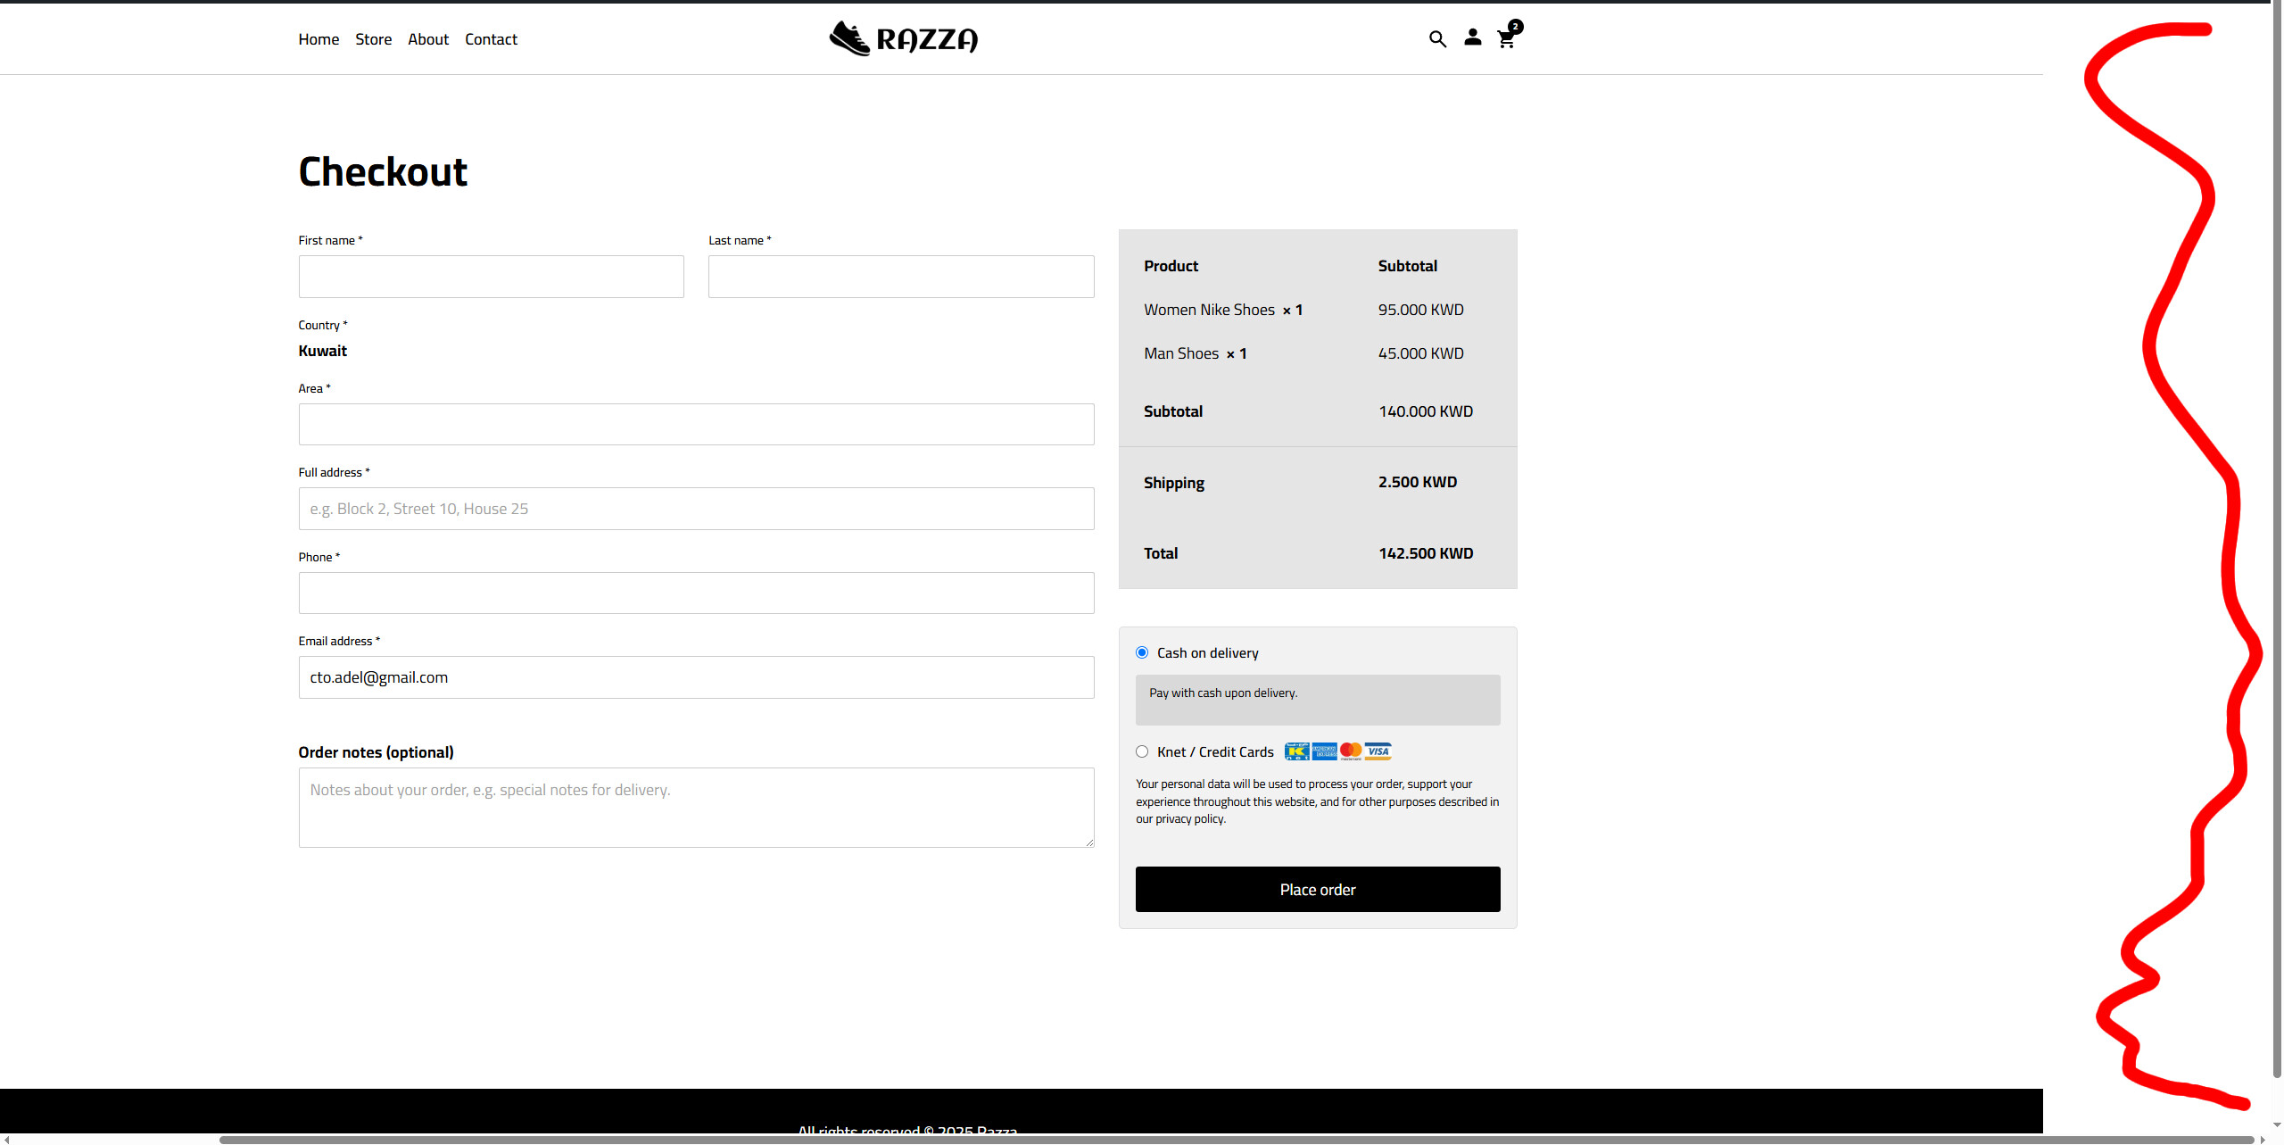Viewport: 2284px width, 1145px height.
Task: Click into the First name field
Action: click(491, 277)
